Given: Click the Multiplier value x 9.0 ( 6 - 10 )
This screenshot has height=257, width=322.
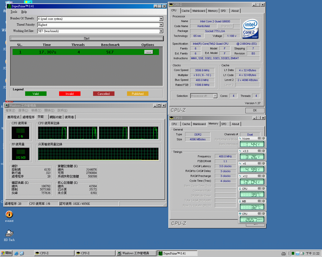Looking at the screenshot, I should (202, 75).
